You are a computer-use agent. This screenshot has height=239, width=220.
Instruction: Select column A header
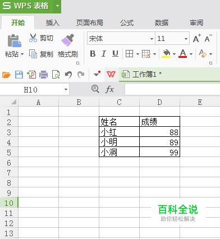38,102
